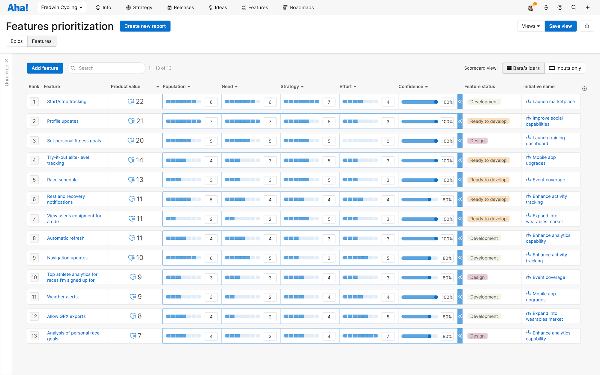
Task: Open the Race schedule feature link
Action: [x=62, y=179]
